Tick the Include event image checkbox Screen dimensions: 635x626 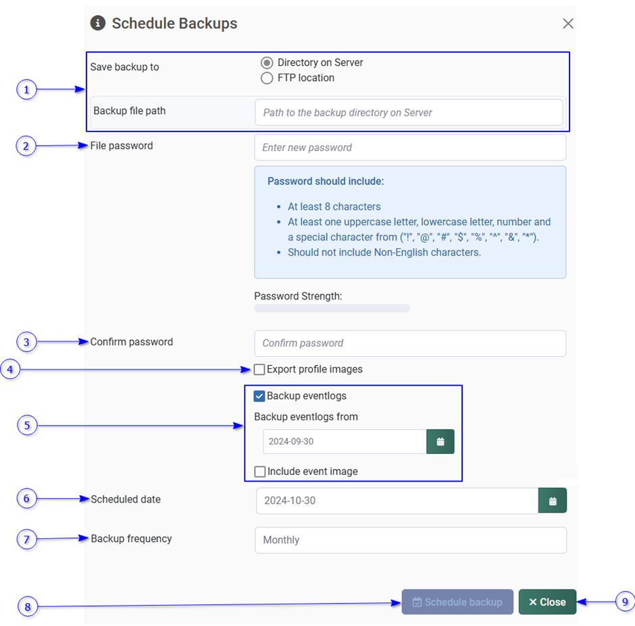[x=260, y=472]
